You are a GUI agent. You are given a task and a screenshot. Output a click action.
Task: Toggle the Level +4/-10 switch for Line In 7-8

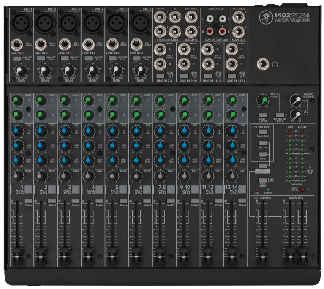pos(161,76)
